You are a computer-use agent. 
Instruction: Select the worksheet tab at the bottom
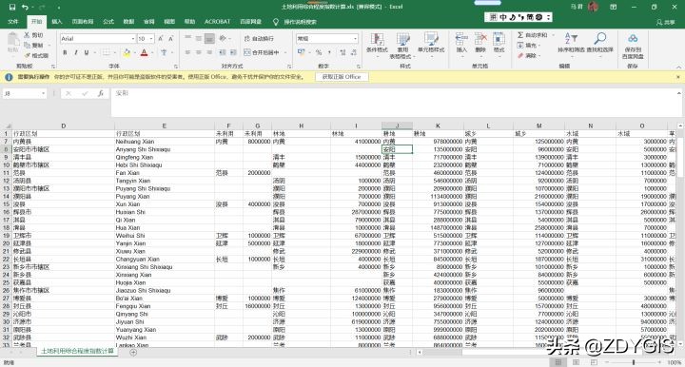(77, 351)
